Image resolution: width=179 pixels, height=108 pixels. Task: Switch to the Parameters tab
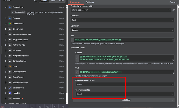coord(76,2)
